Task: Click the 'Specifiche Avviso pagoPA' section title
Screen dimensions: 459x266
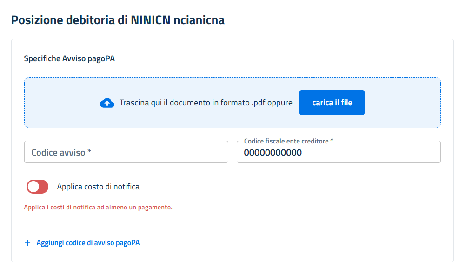Action: pyautogui.click(x=69, y=58)
